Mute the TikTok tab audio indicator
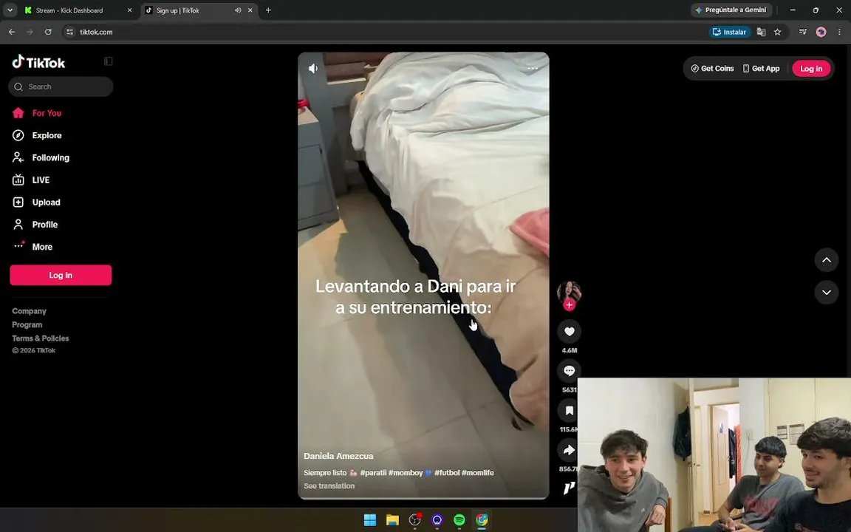 [238, 10]
